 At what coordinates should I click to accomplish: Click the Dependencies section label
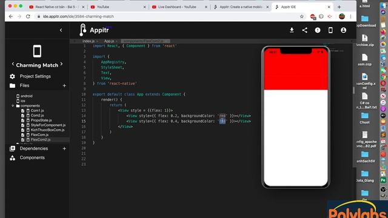coord(34,148)
